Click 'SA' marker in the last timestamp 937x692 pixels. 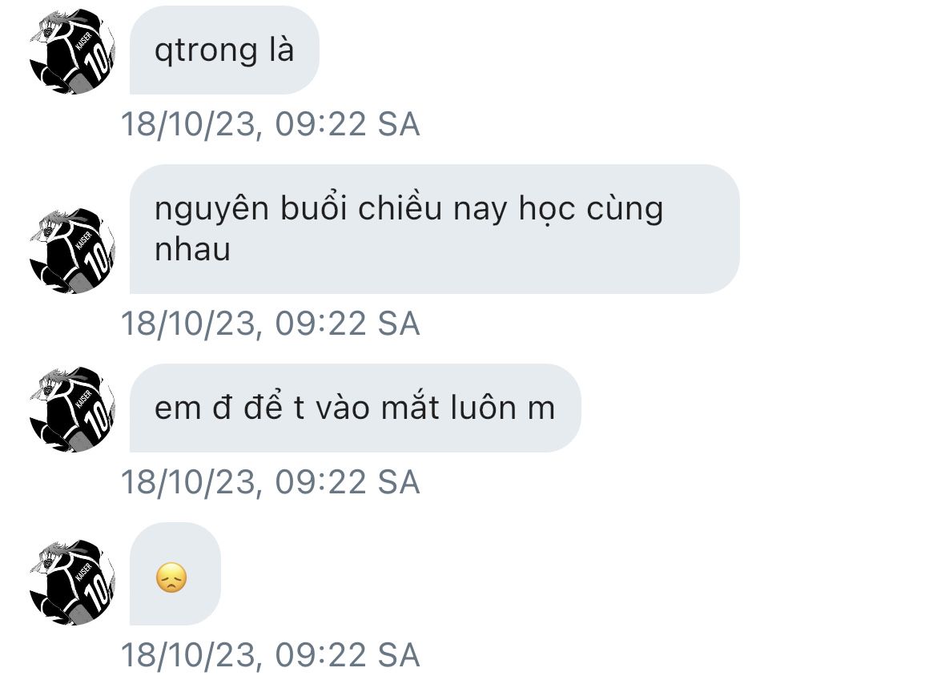(399, 655)
